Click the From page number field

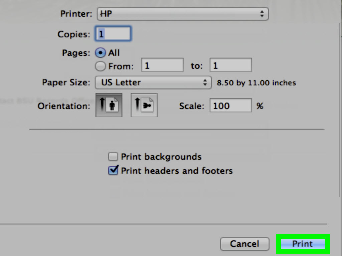tap(163, 65)
